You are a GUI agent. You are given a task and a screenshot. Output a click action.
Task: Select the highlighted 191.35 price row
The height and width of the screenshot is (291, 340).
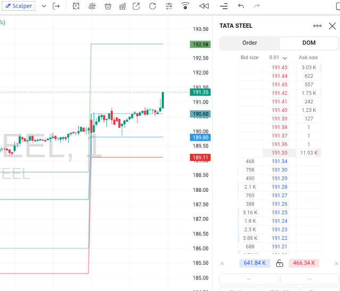click(x=279, y=153)
